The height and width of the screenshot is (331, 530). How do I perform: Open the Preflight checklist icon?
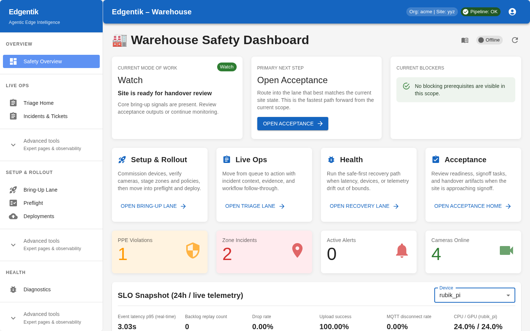click(x=13, y=203)
